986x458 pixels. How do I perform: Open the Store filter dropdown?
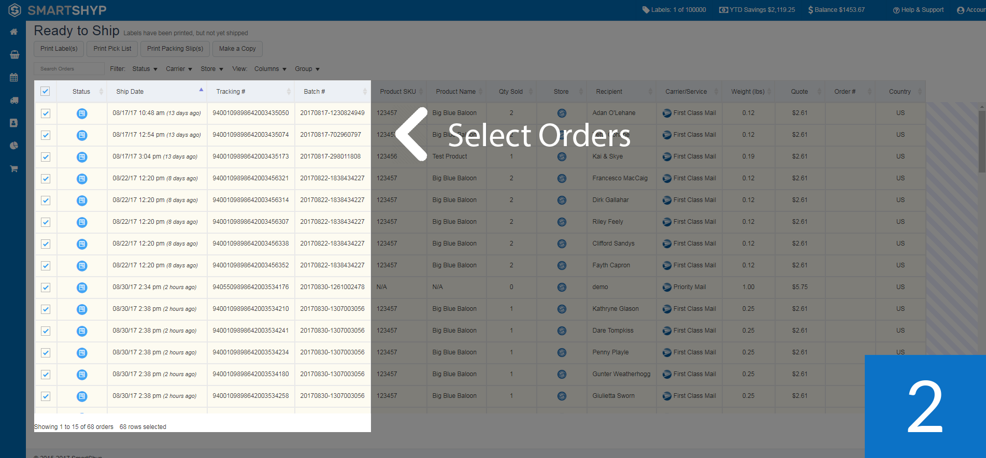coord(212,69)
